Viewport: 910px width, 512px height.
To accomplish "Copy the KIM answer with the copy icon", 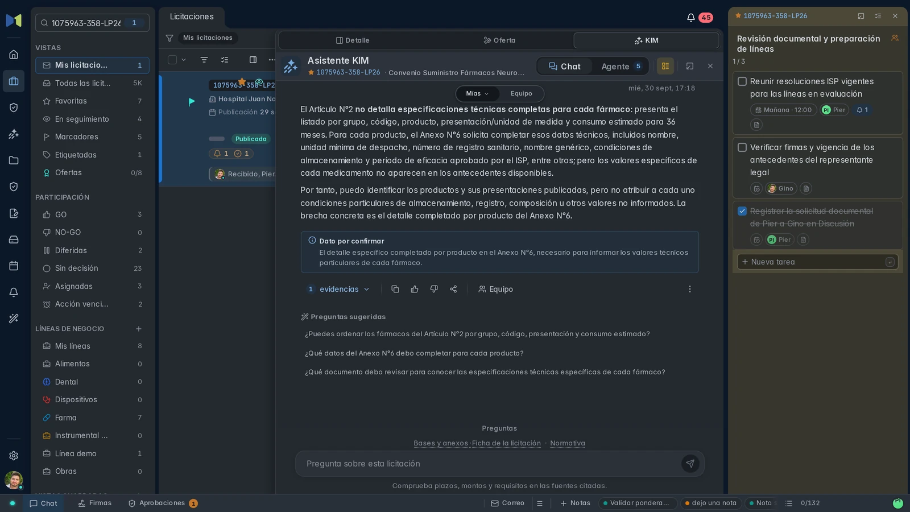I will [x=395, y=289].
